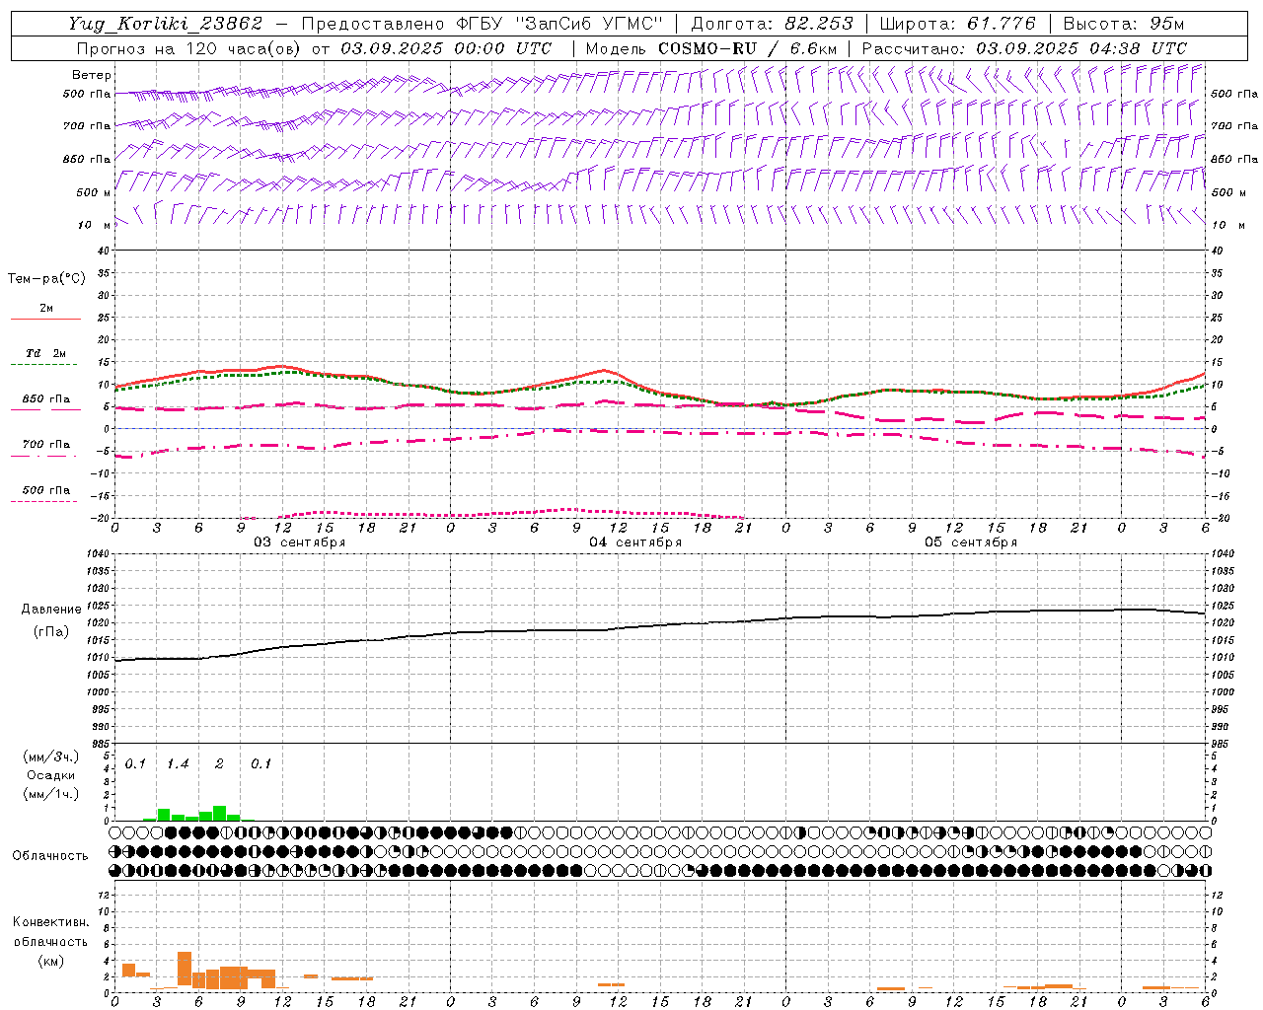Image resolution: width=1263 pixels, height=1010 pixels.
Task: Click the '05 сентября' date label
Action: (971, 542)
